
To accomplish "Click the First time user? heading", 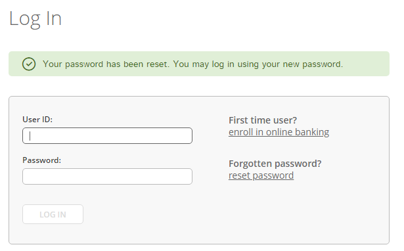I will (263, 120).
